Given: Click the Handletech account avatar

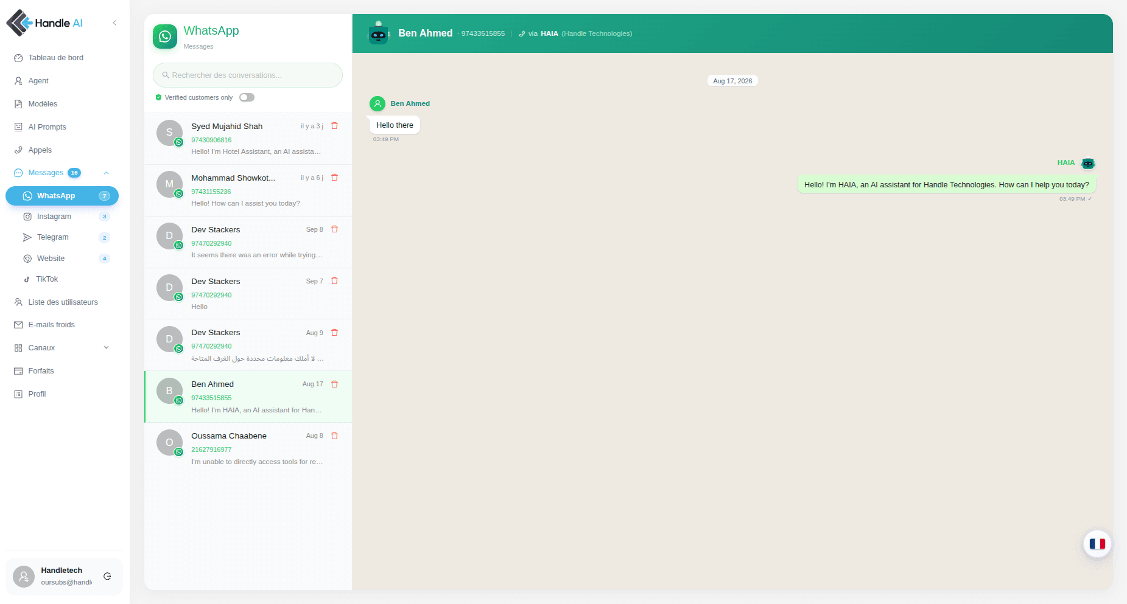Looking at the screenshot, I should (24, 576).
